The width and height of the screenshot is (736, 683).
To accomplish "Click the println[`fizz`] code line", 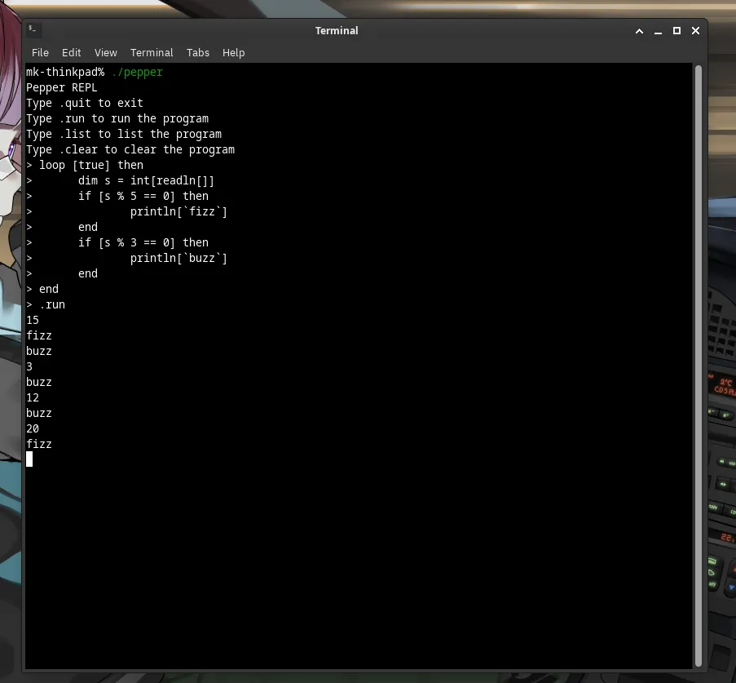I will (178, 211).
